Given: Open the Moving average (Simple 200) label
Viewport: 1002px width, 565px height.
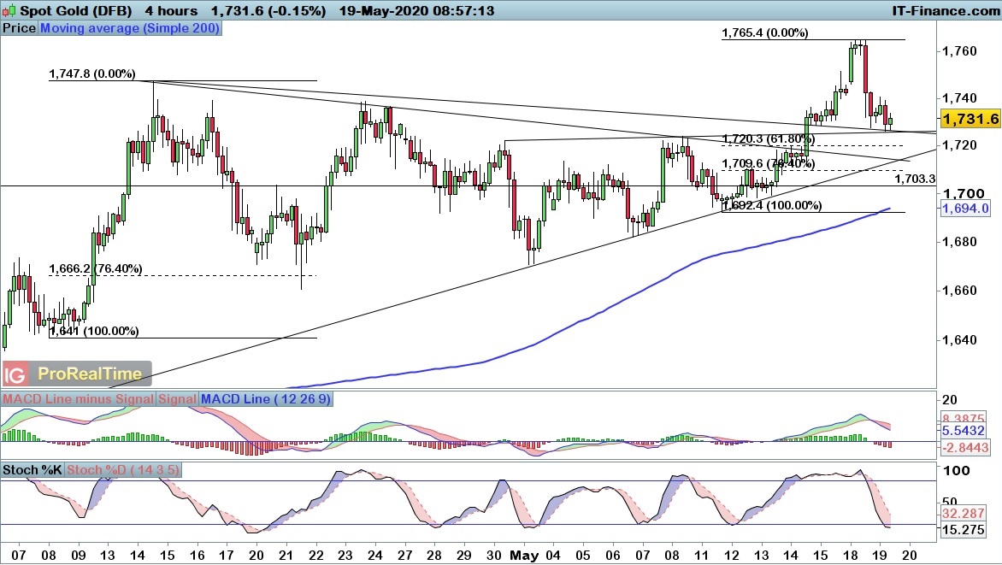Looking at the screenshot, I should (130, 28).
